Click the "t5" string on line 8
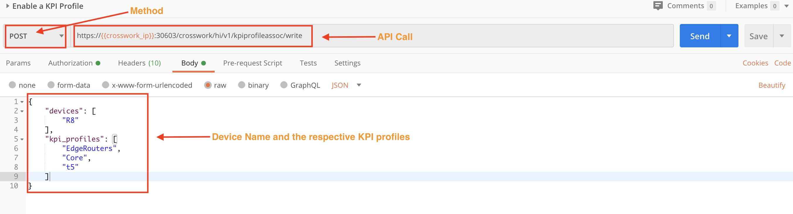Viewport: 793px width, 214px height. coord(70,167)
